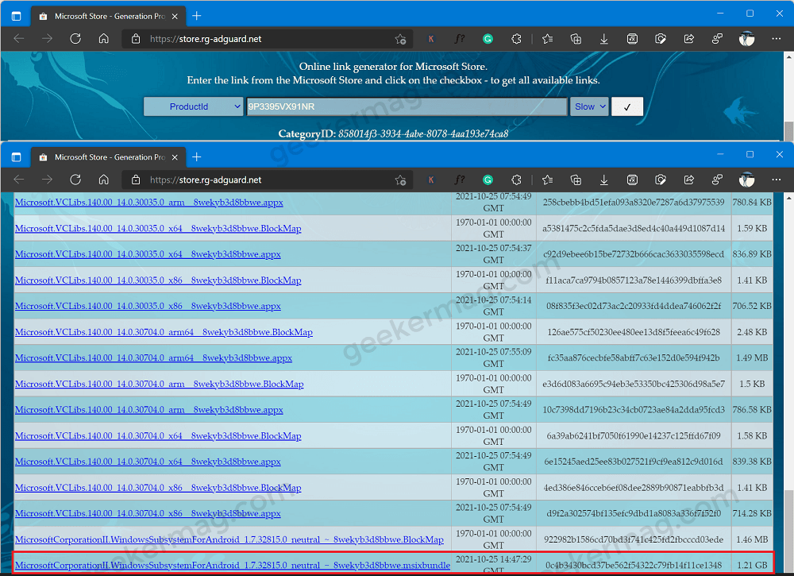This screenshot has height=576, width=794.
Task: Select the Microsoft Store tab in lower window
Action: click(108, 157)
